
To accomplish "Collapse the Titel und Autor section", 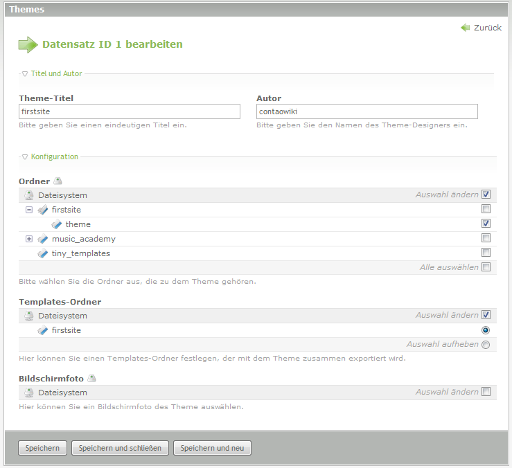I will pos(25,73).
